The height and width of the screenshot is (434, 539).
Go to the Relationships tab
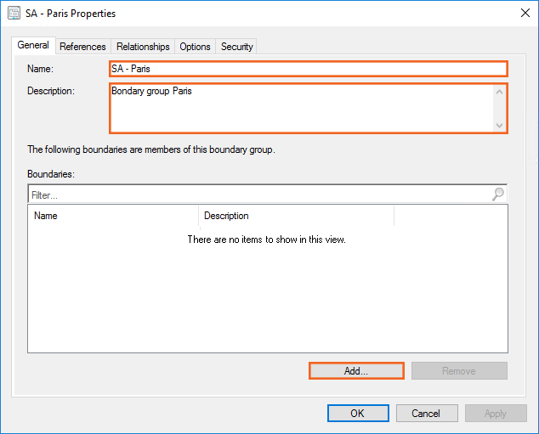tap(143, 47)
